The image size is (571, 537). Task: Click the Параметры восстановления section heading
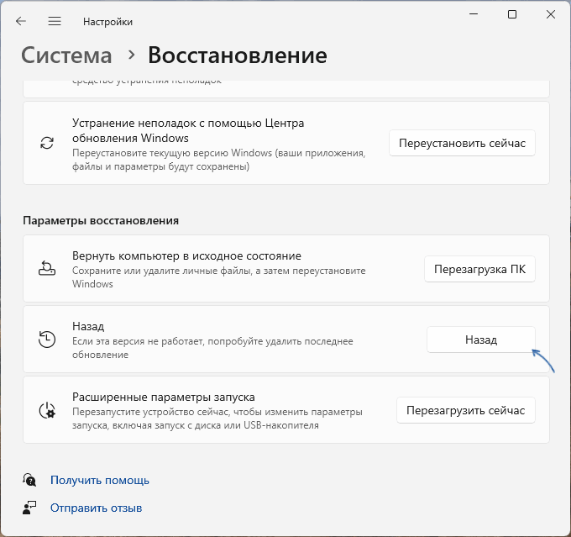point(101,220)
